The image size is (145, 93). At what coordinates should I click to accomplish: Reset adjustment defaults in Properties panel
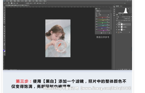105,33
